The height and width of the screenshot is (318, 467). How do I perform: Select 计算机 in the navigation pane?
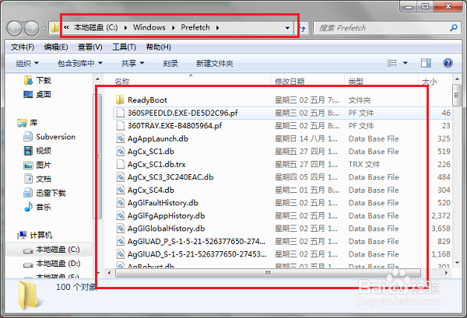[34, 236]
